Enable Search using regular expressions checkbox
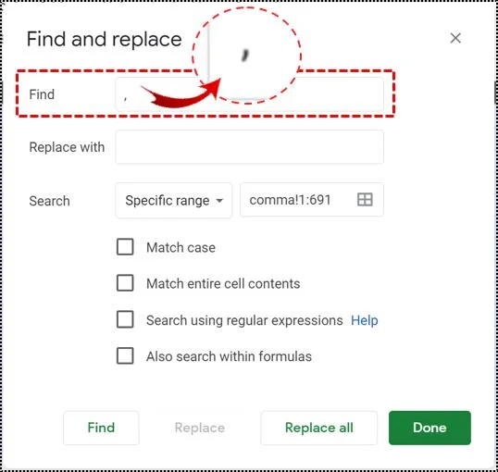498x472 pixels. tap(125, 319)
